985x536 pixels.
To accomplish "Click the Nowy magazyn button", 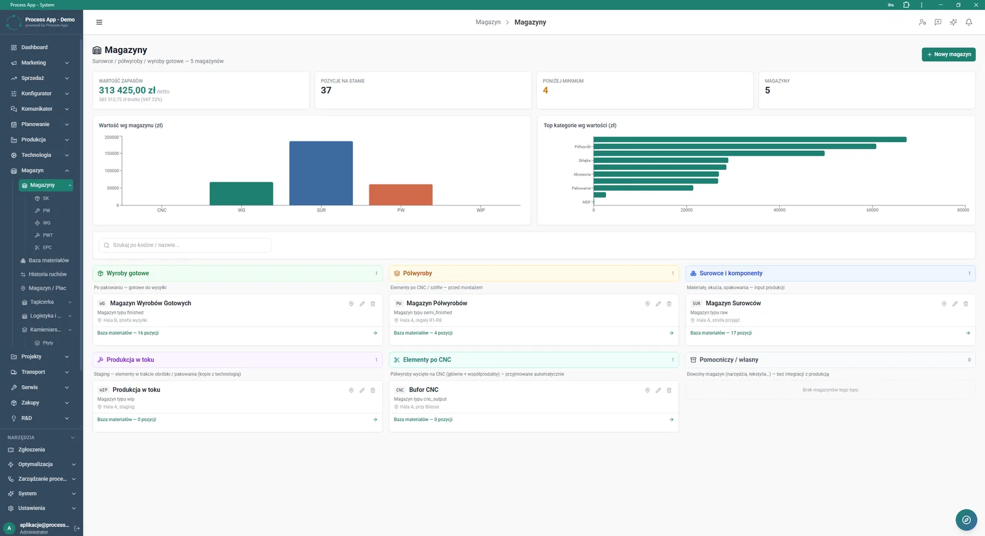I will click(948, 54).
